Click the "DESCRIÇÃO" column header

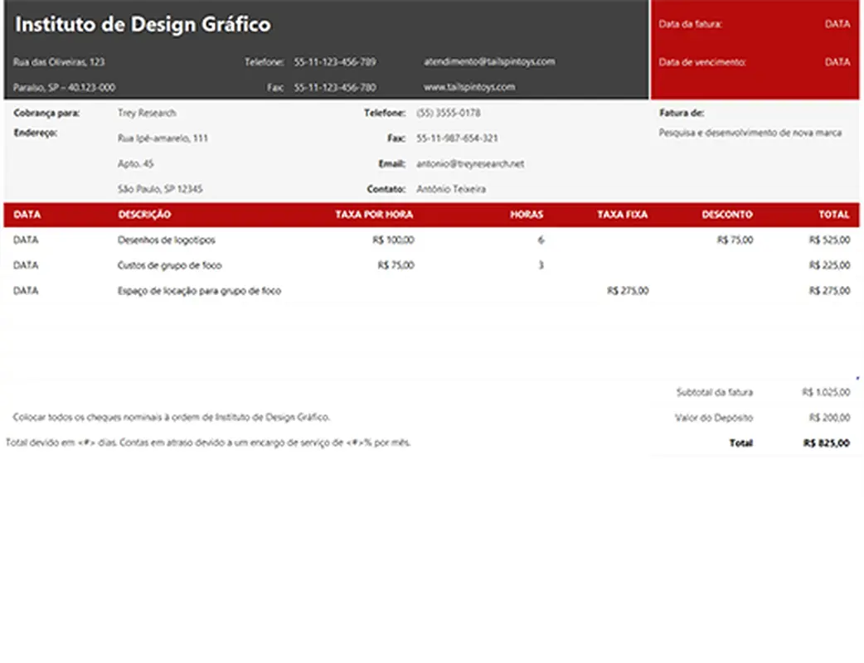pyautogui.click(x=144, y=215)
